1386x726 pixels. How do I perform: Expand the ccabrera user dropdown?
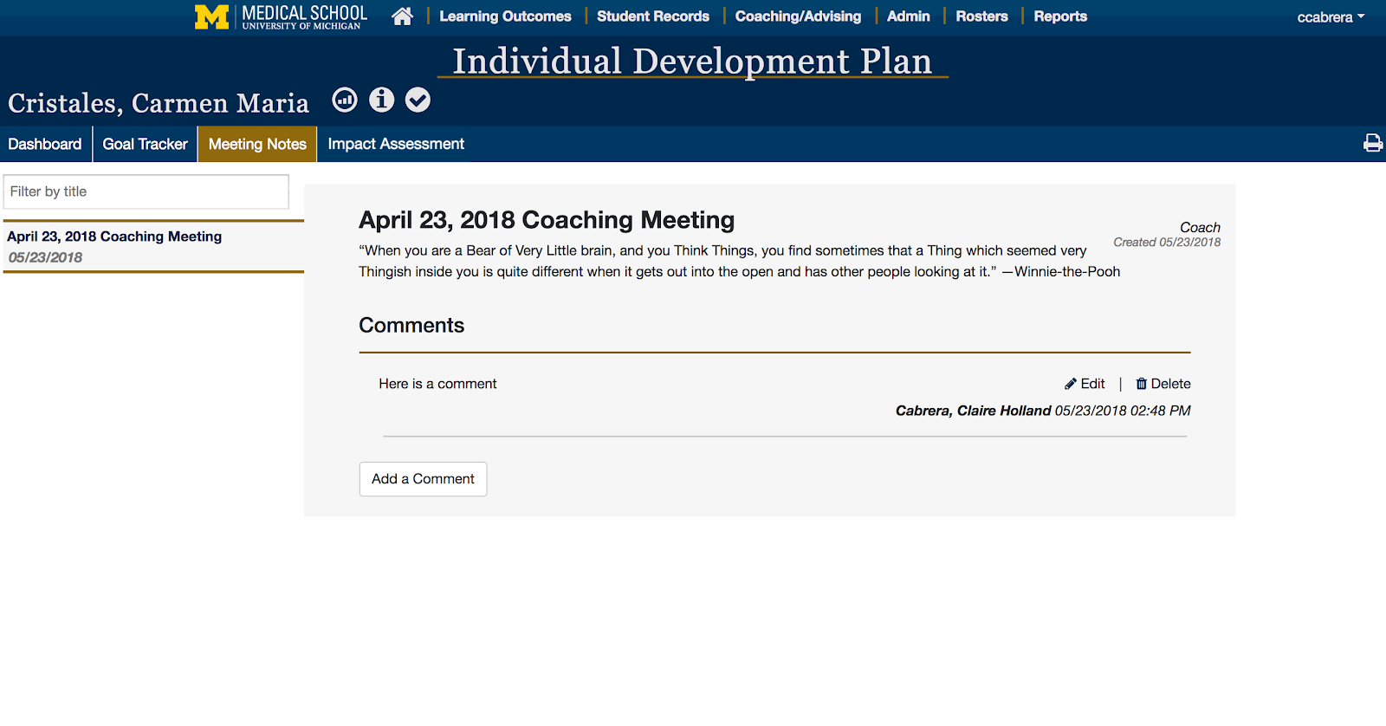[1331, 17]
